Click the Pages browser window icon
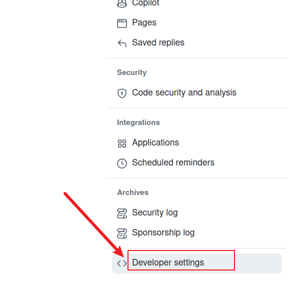This screenshot has width=306, height=303. pos(122,23)
